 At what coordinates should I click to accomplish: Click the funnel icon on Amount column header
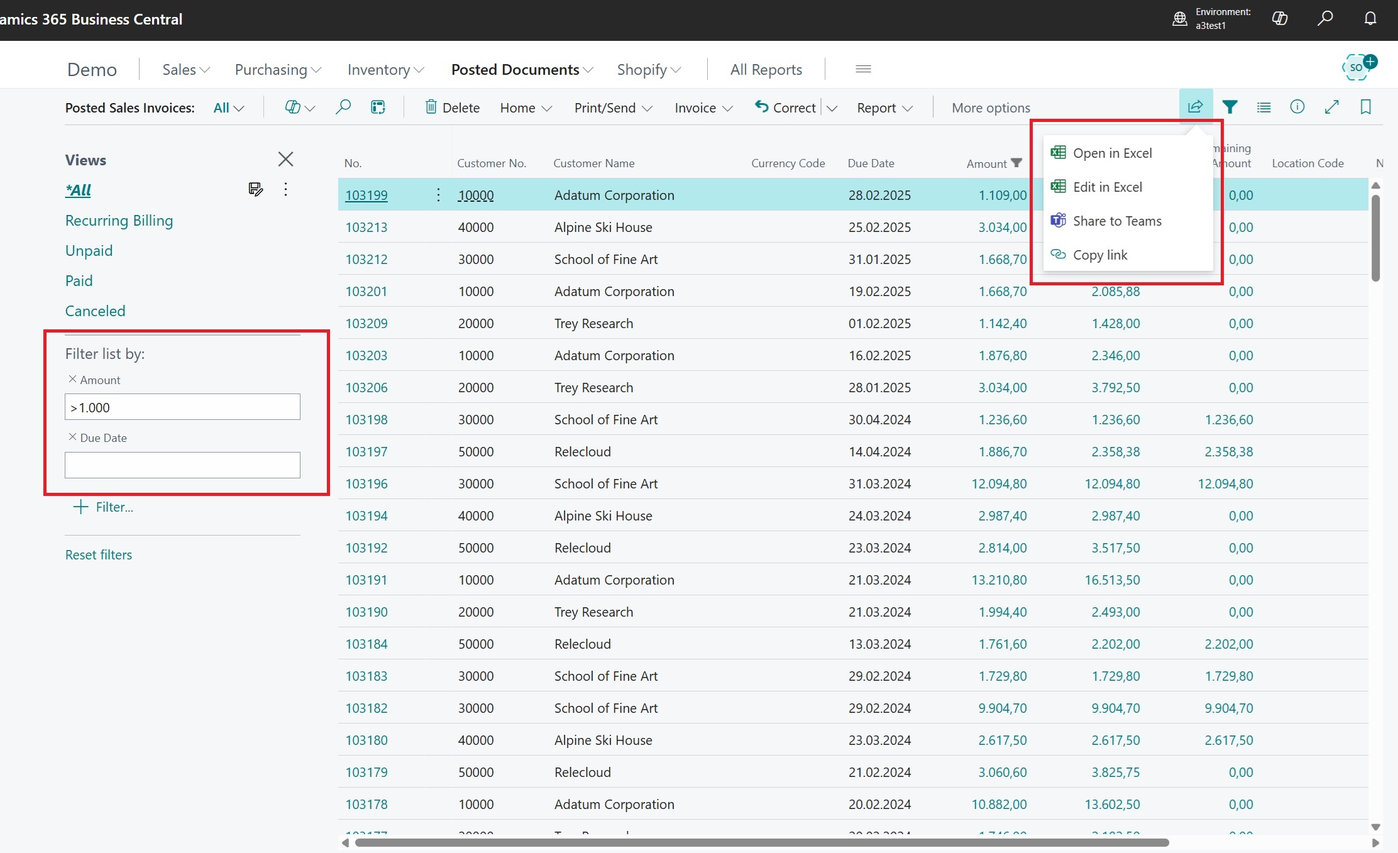[1016, 163]
